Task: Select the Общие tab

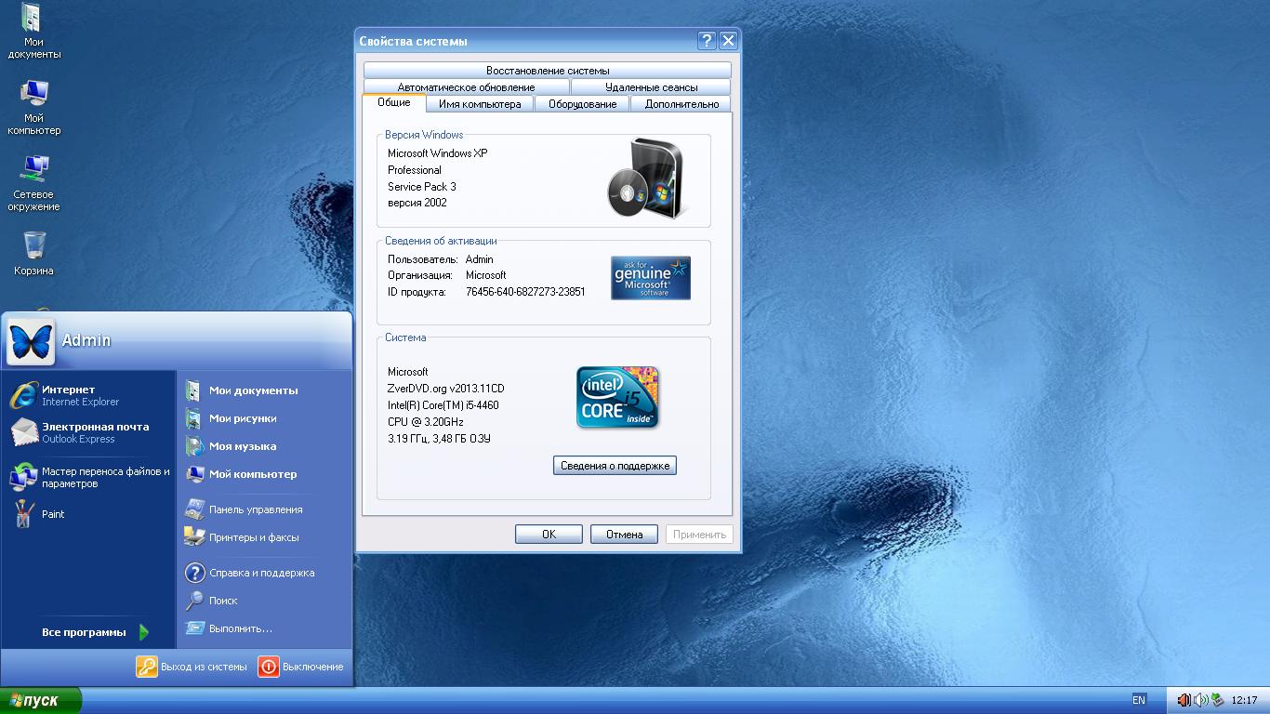Action: point(394,102)
